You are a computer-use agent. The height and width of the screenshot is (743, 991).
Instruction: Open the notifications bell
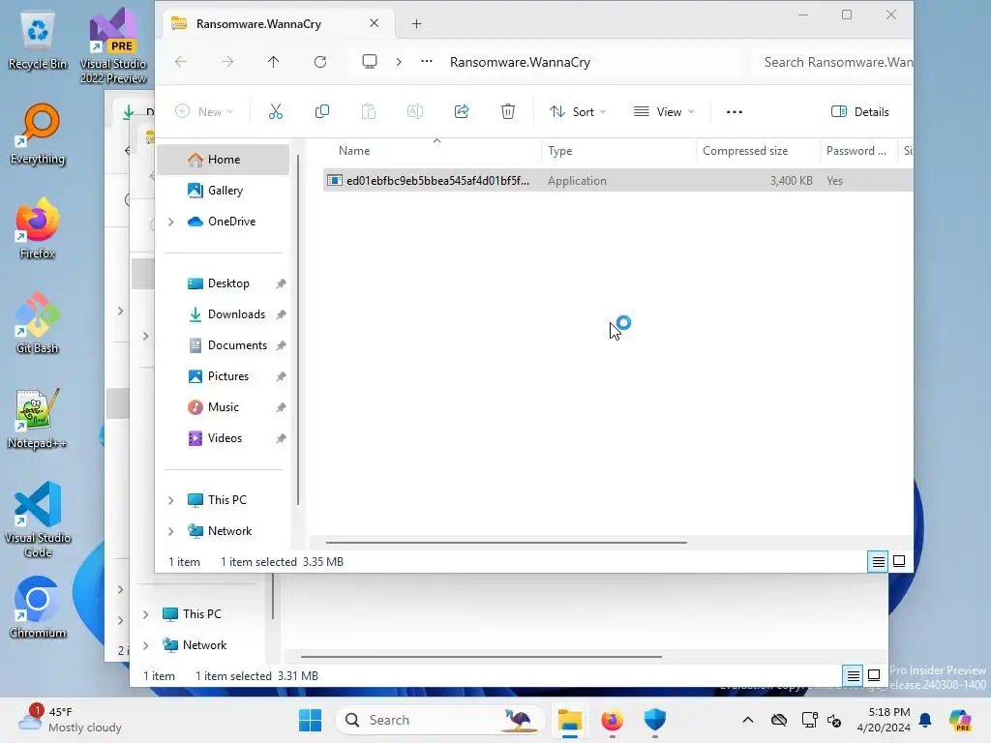tap(925, 720)
